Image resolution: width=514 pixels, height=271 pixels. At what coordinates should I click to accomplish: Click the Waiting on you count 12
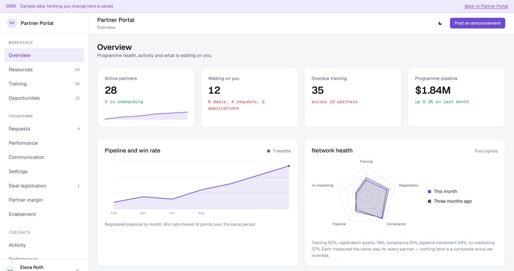(x=214, y=90)
